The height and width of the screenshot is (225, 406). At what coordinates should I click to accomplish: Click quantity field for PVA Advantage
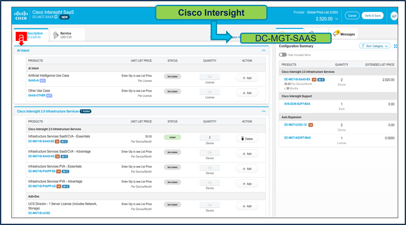[210, 183]
